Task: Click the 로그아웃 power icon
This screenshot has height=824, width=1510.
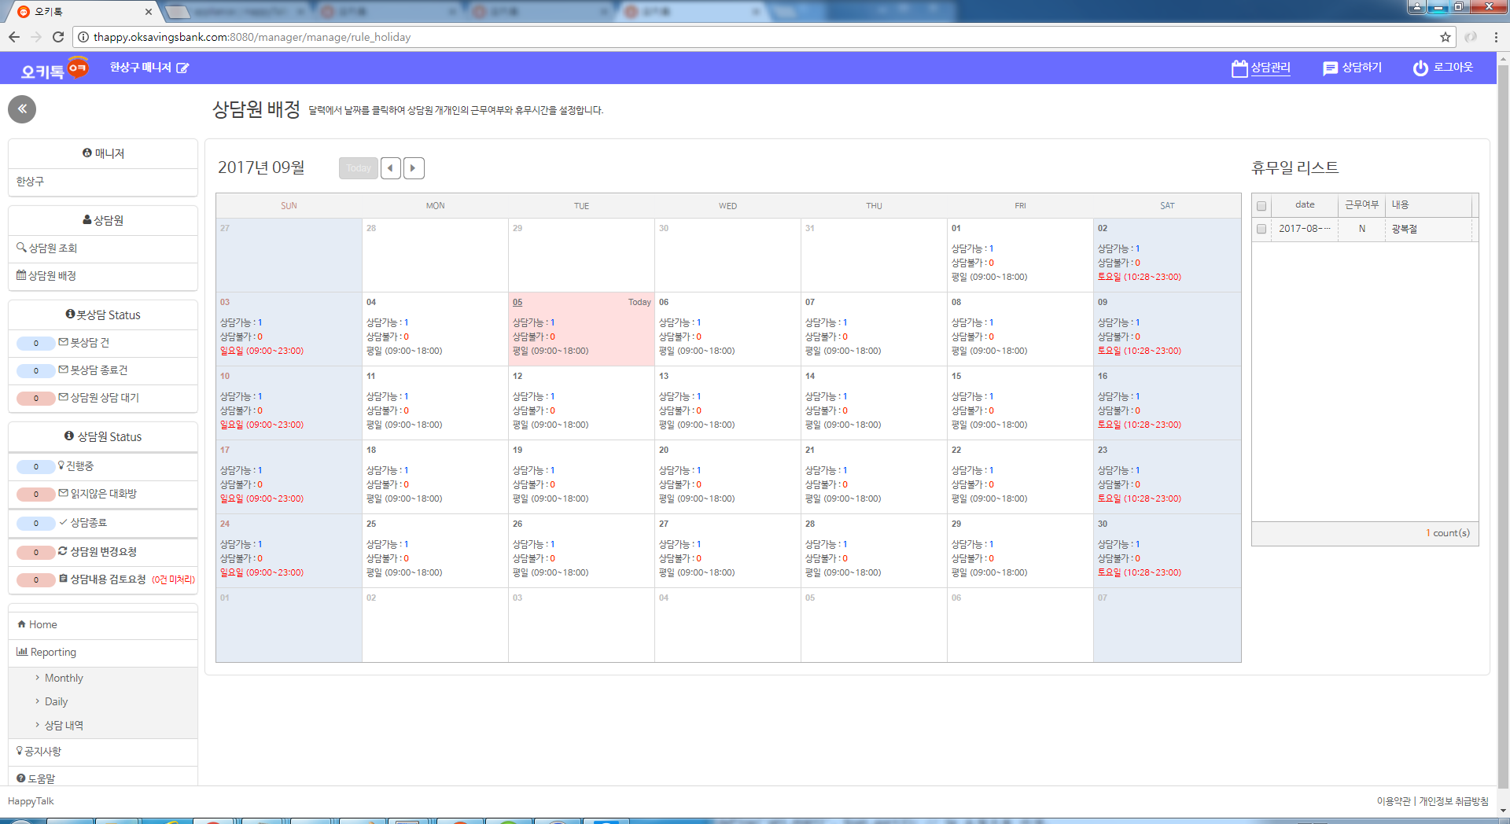Action: pyautogui.click(x=1420, y=68)
